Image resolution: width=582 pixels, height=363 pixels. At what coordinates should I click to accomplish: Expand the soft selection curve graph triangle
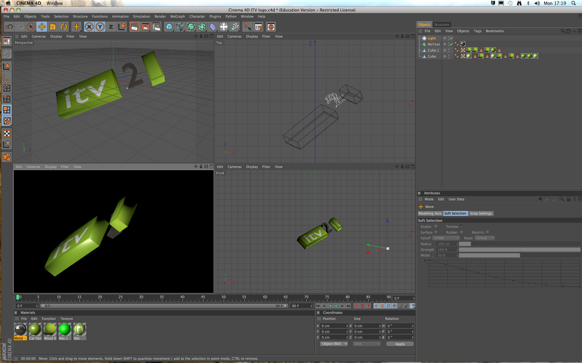(425, 260)
